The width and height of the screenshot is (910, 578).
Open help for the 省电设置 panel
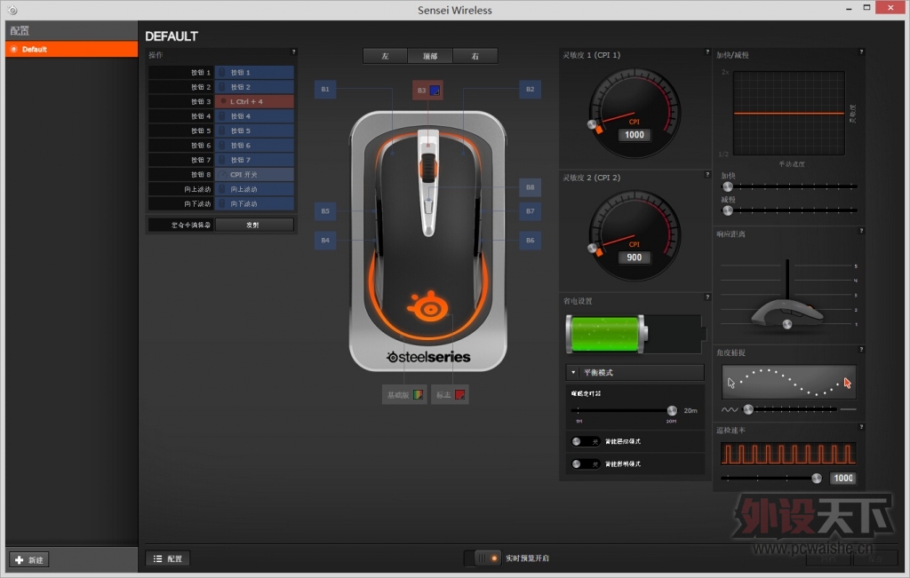(706, 297)
